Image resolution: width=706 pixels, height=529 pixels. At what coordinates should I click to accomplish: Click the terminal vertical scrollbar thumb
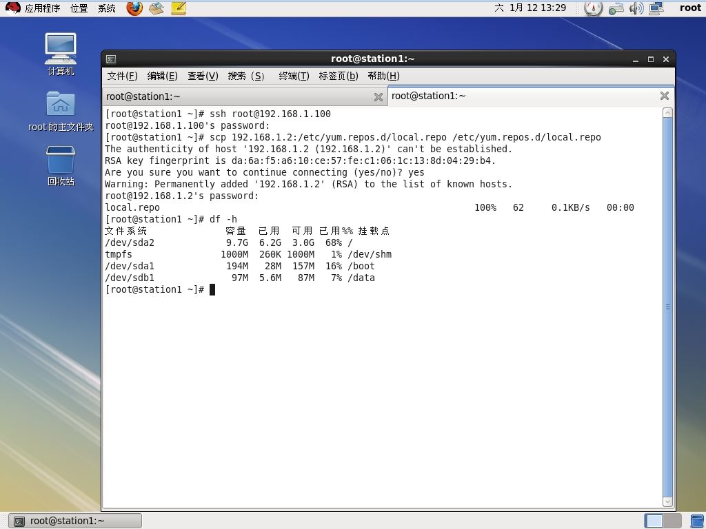[667, 307]
